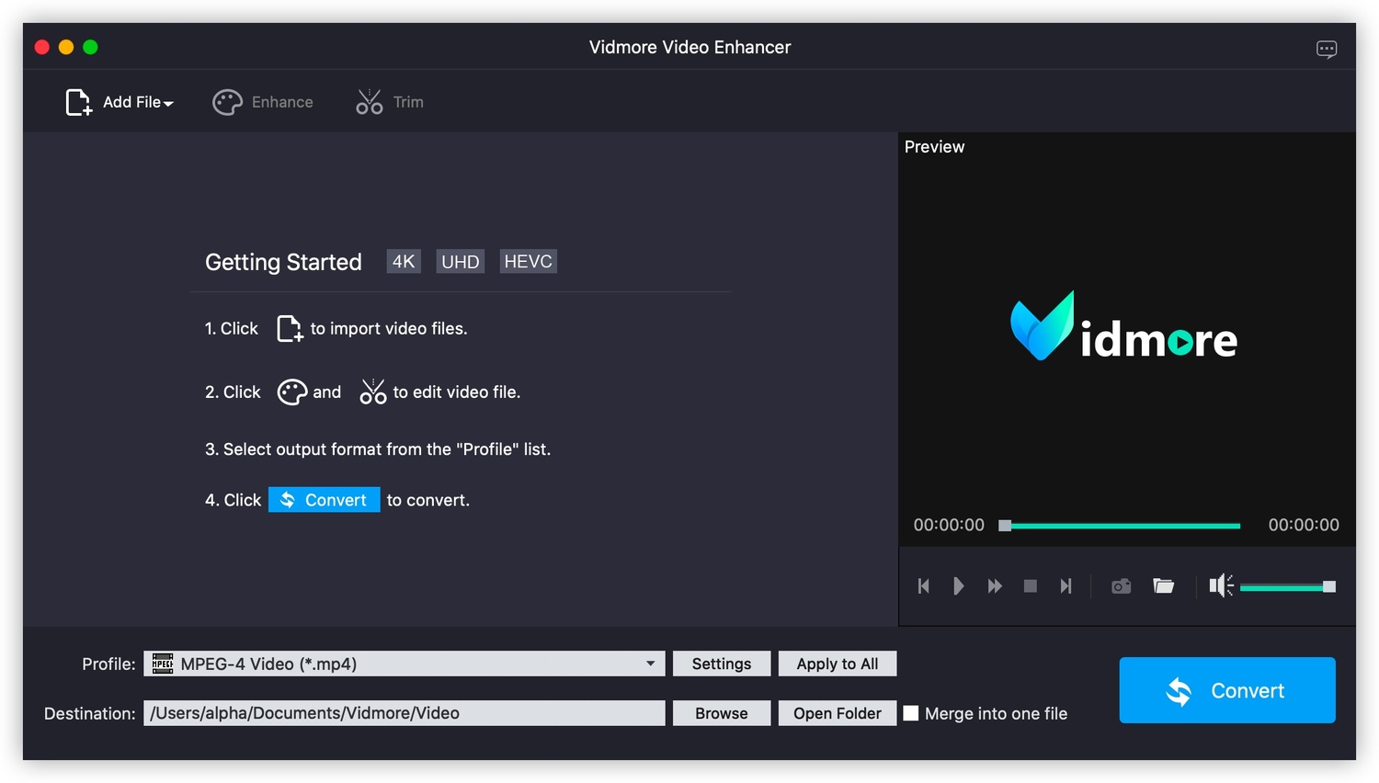1379x783 pixels.
Task: Click the scissors icon in step 2
Action: 372,392
